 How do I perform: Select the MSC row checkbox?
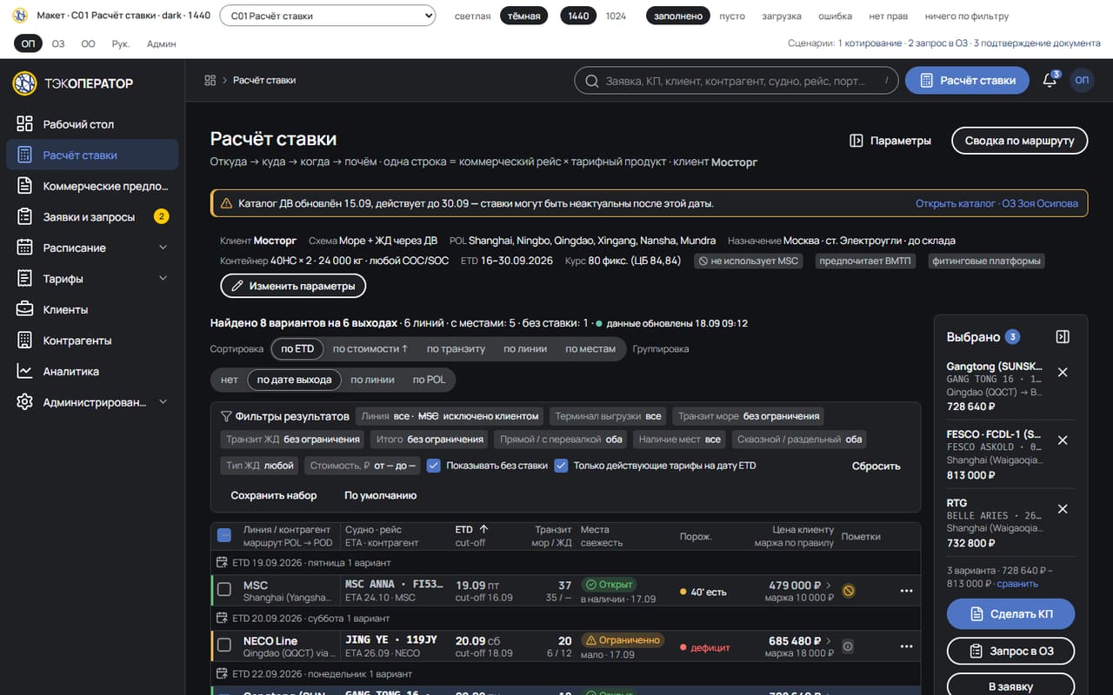[224, 590]
